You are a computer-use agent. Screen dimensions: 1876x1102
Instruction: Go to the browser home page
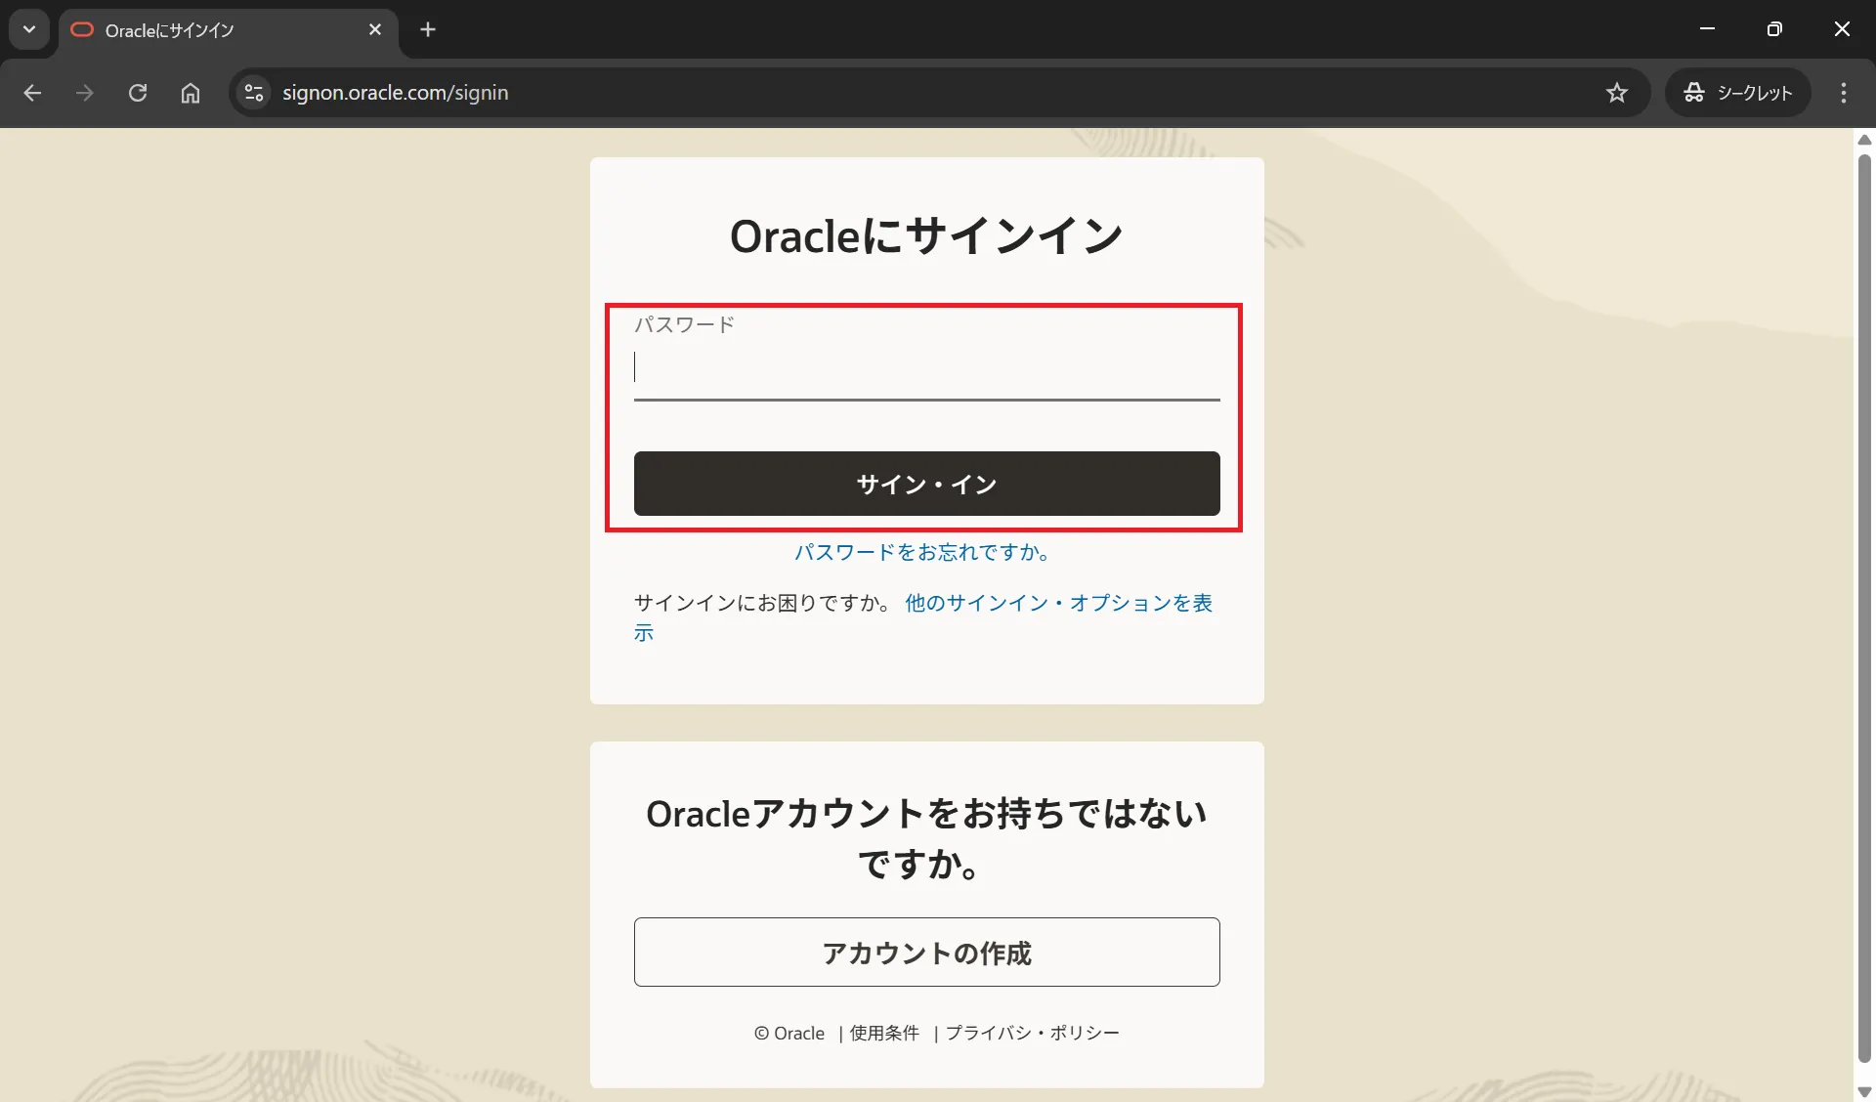(191, 93)
